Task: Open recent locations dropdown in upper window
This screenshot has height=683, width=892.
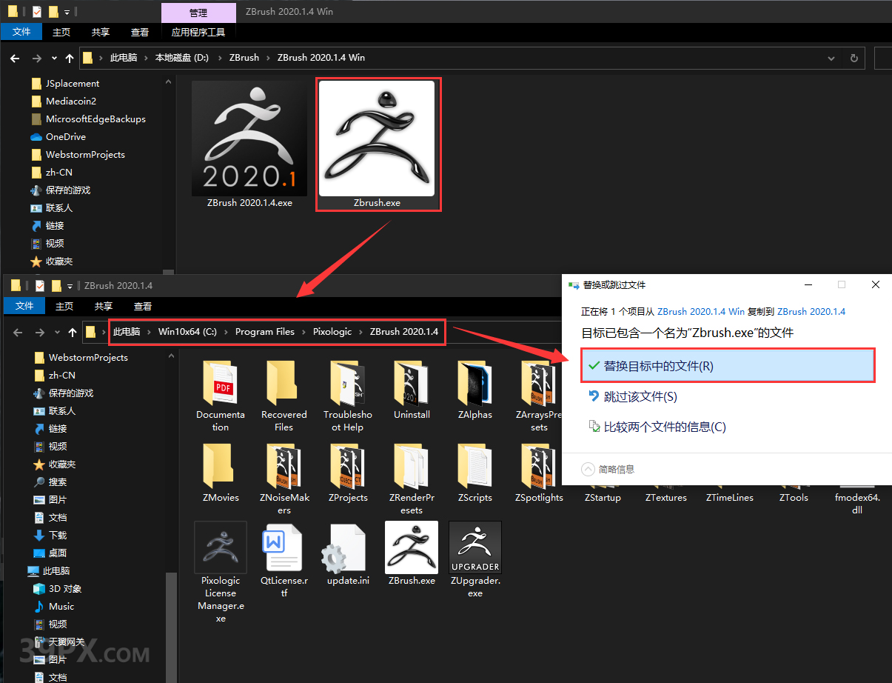Action: click(x=54, y=58)
